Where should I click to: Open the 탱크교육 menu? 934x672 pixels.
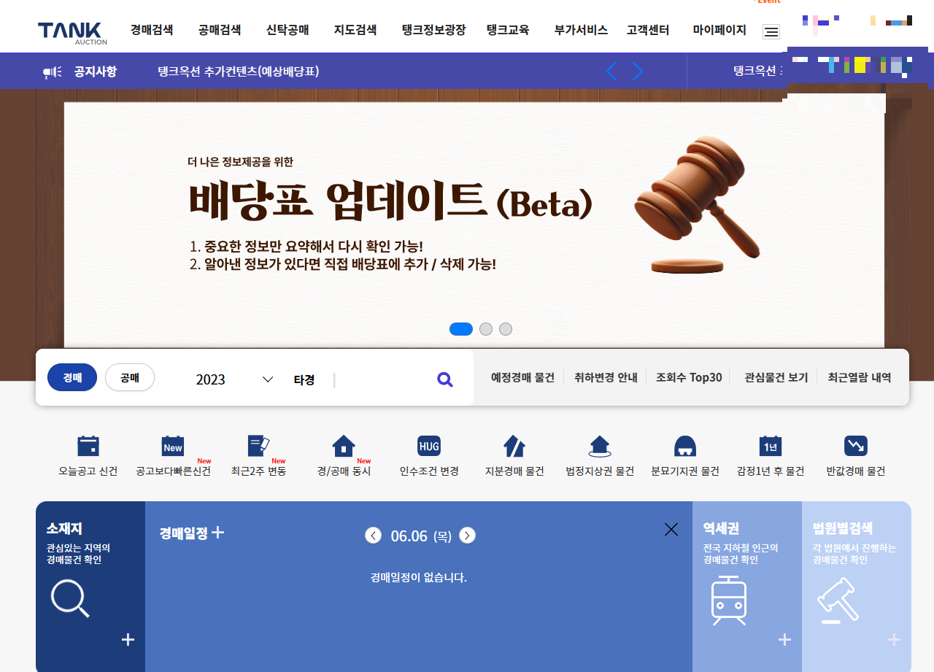(508, 30)
